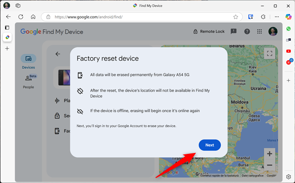Add this page to favorites star
This screenshot has width=295, height=183.
(235, 17)
